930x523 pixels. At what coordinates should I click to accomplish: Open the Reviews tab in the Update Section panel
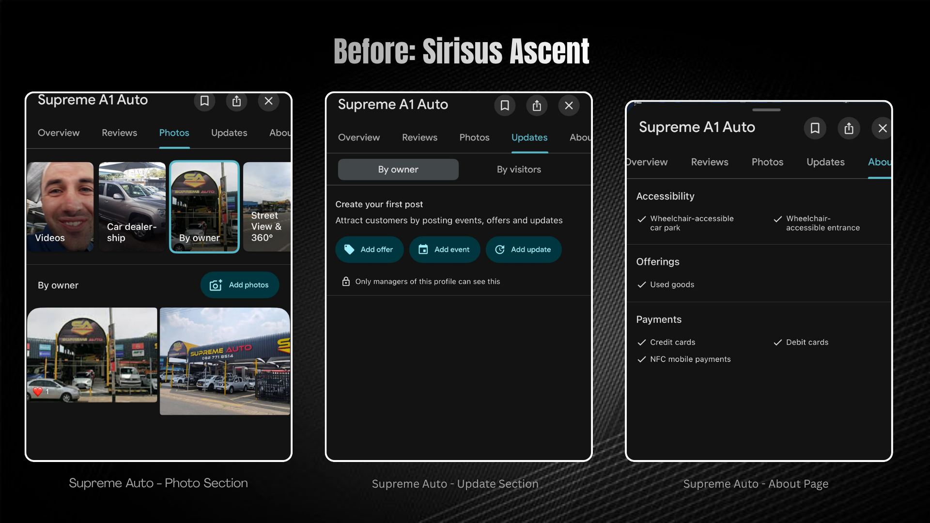coord(419,138)
